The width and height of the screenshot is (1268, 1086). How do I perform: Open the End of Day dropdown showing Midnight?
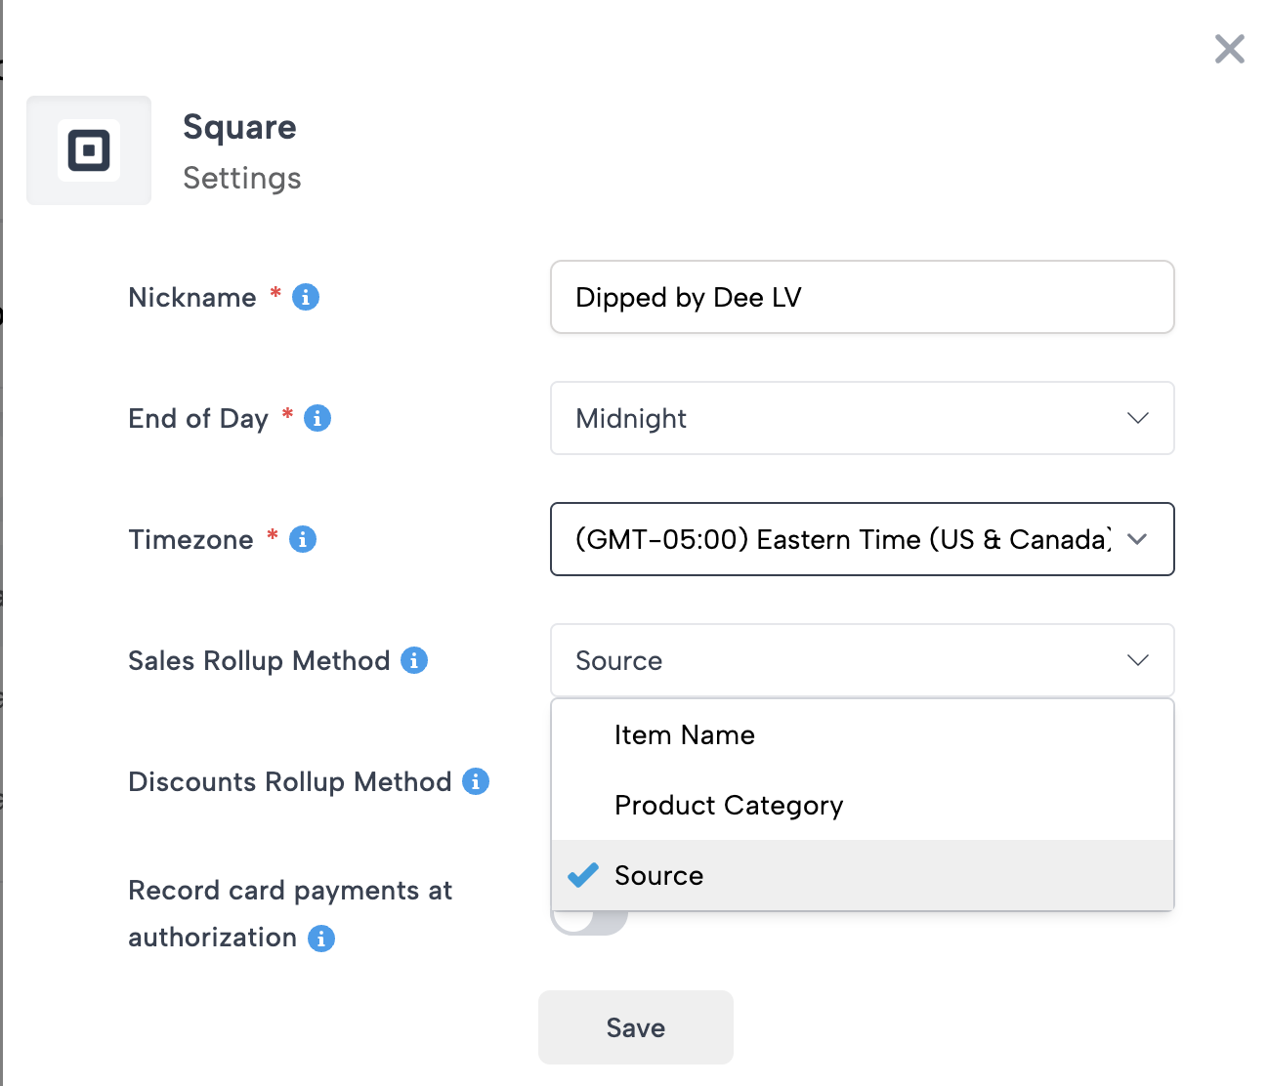(x=862, y=418)
